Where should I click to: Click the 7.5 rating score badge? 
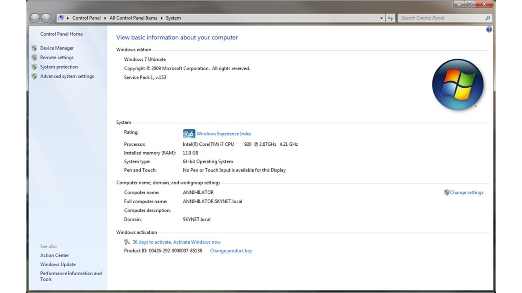tap(189, 134)
